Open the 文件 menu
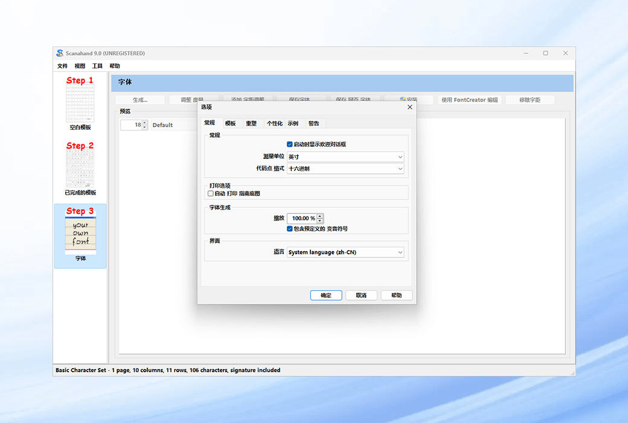 pyautogui.click(x=62, y=66)
